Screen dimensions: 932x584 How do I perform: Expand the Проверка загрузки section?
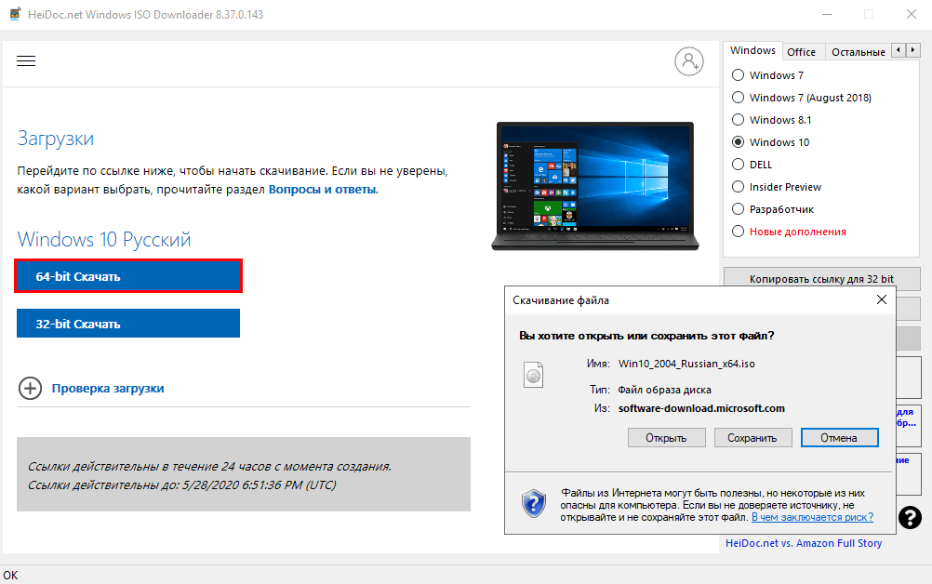point(30,389)
